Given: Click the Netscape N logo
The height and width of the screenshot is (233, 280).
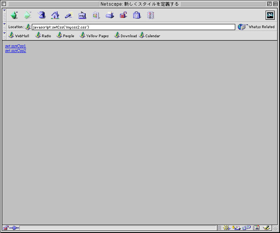Looking at the screenshot, I should pyautogui.click(x=270, y=15).
